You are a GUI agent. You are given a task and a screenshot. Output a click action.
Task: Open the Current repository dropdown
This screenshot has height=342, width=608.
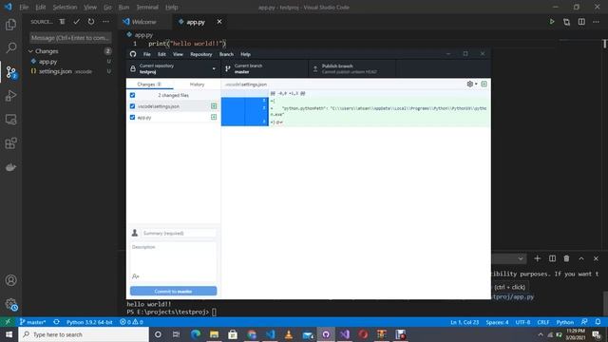(x=173, y=68)
